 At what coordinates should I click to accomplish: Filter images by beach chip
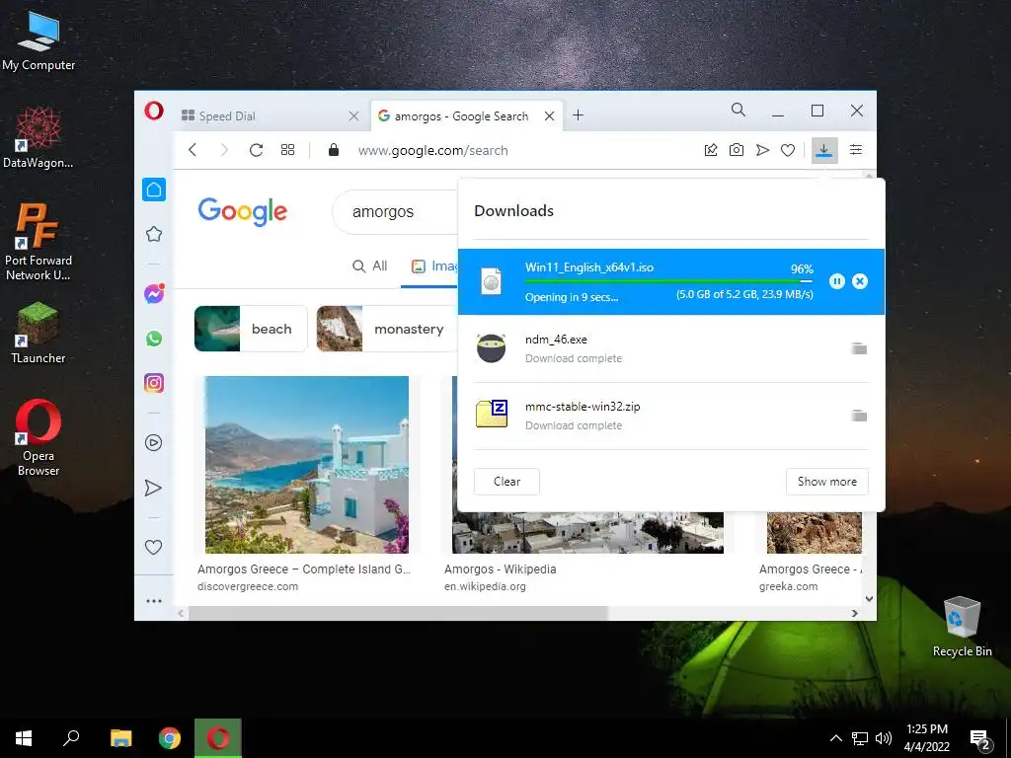coord(251,329)
